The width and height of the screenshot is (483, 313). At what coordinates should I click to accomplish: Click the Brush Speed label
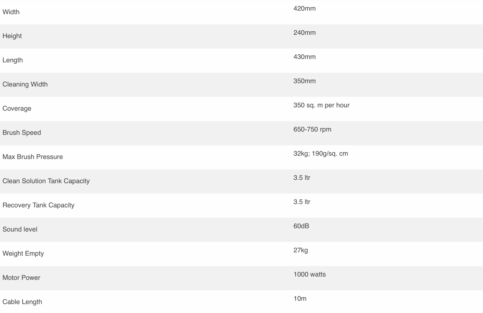22,133
